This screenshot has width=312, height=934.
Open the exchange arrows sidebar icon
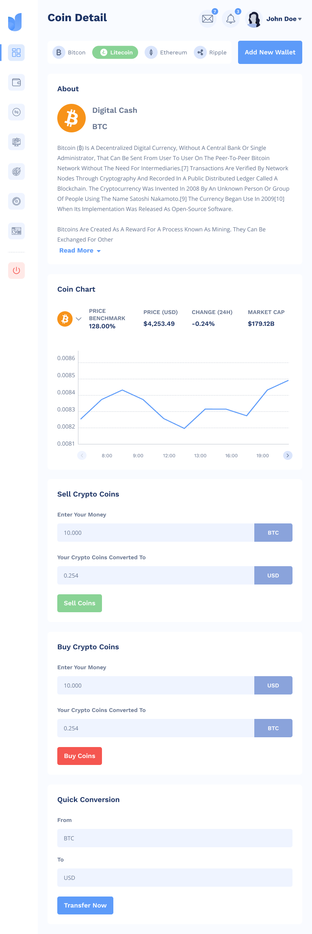16,112
